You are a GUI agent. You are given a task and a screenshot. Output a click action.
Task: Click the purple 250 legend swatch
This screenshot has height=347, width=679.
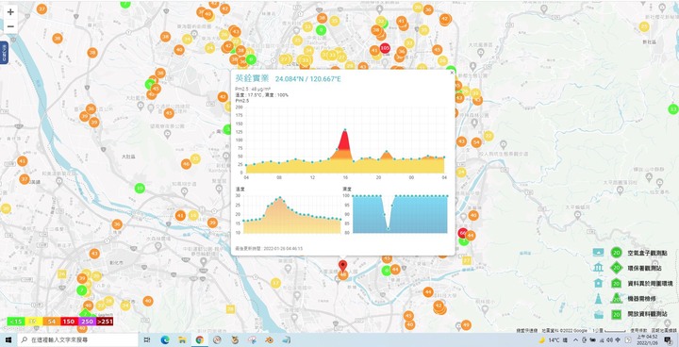(x=87, y=322)
